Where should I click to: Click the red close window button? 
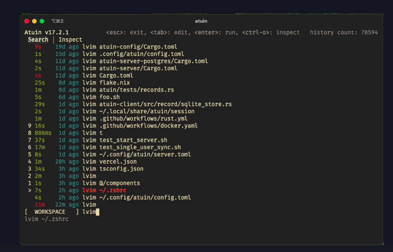27,21
